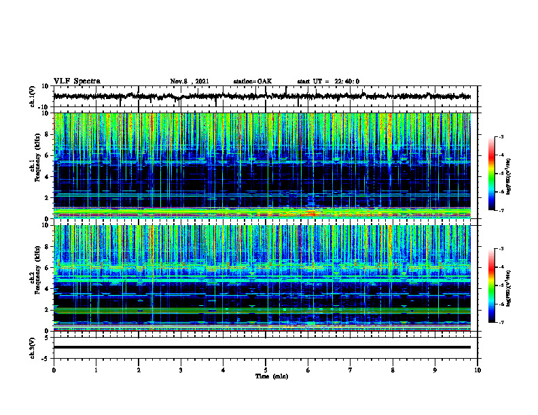Click the ch.3 flat black trace line

pyautogui.click(x=262, y=347)
